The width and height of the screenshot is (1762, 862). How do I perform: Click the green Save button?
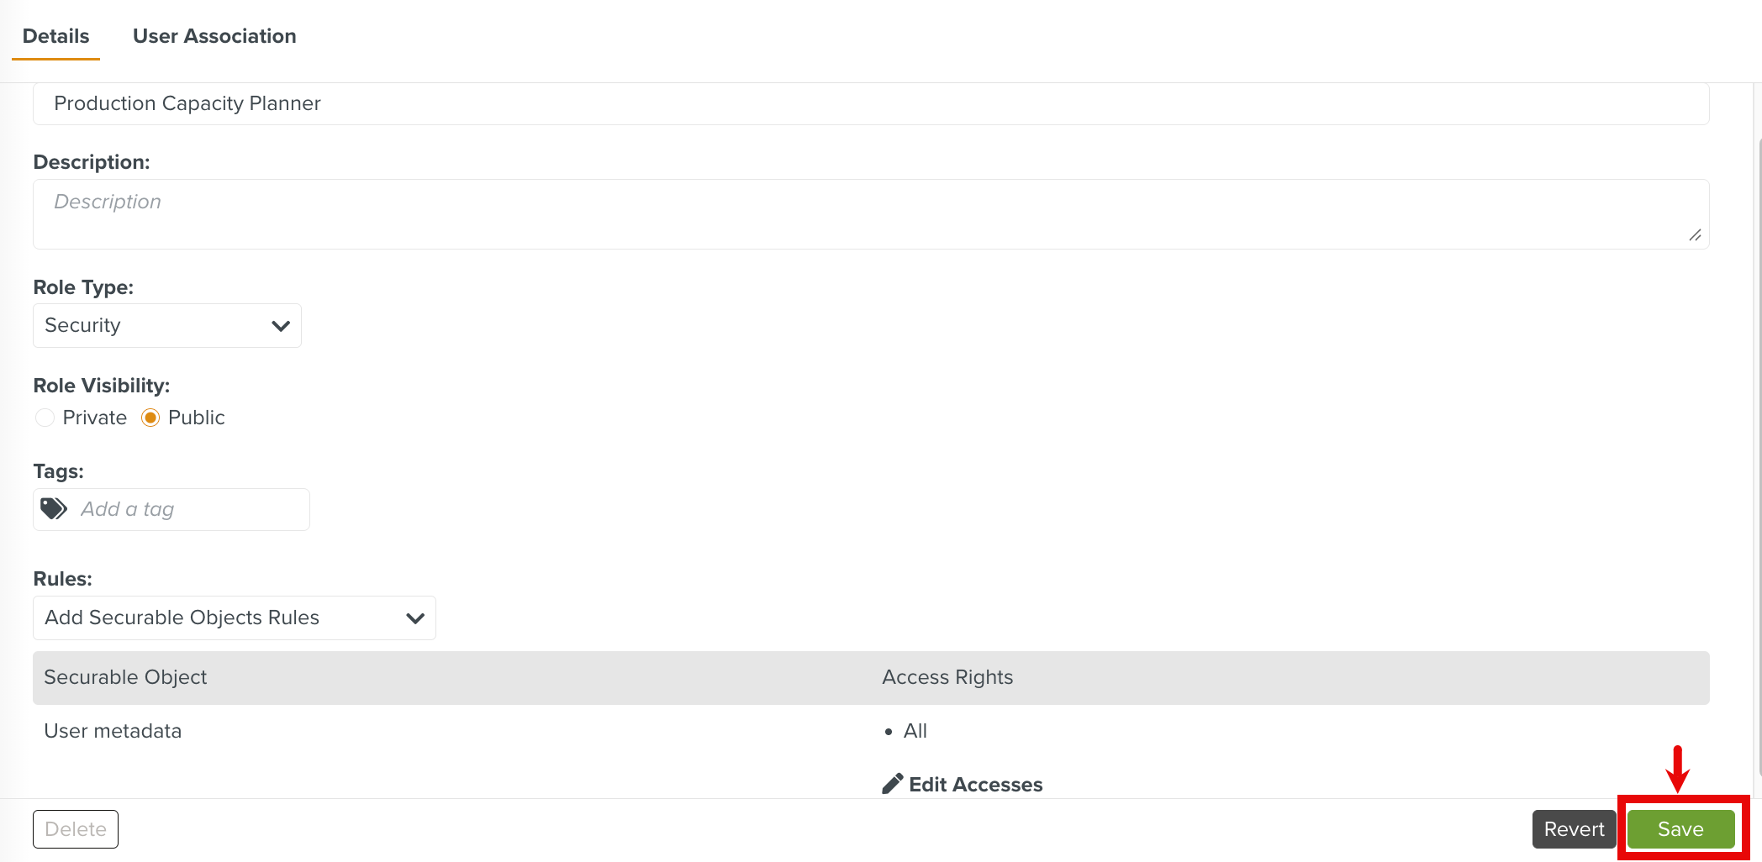(1680, 829)
